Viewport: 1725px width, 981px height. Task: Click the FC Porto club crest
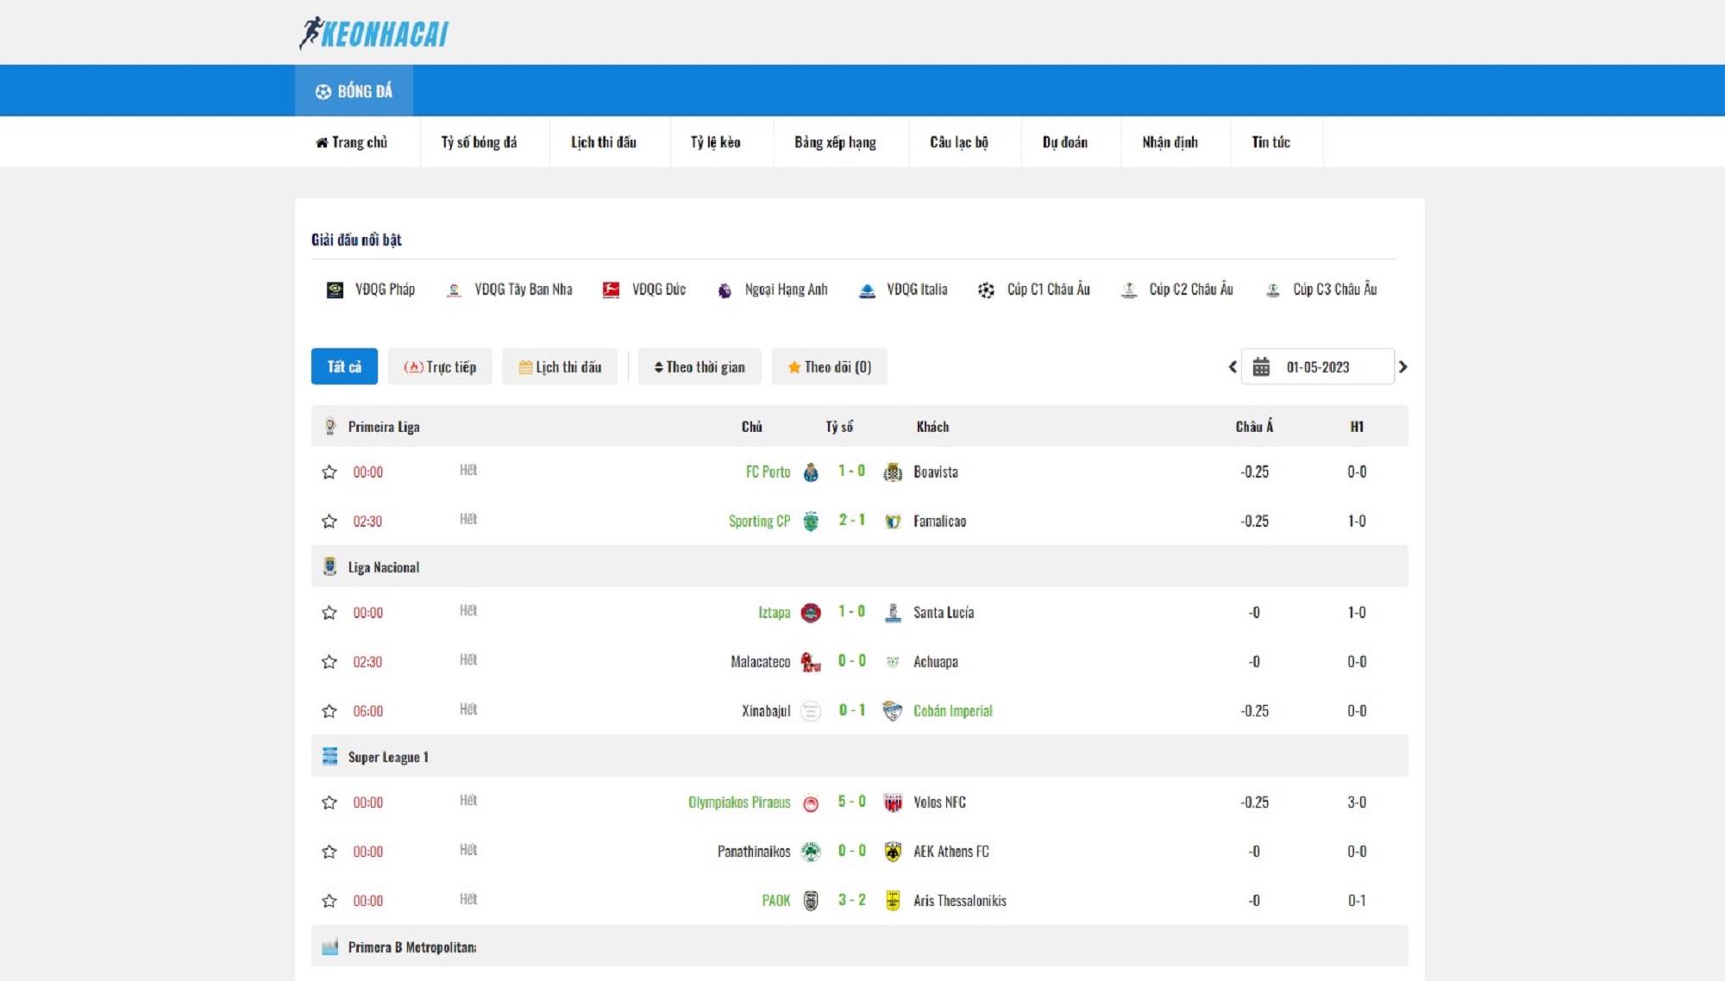point(811,472)
